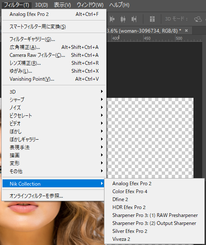Click the distribute right edges icon
Image resolution: width=206 pixels, height=245 pixels.
(134, 19)
